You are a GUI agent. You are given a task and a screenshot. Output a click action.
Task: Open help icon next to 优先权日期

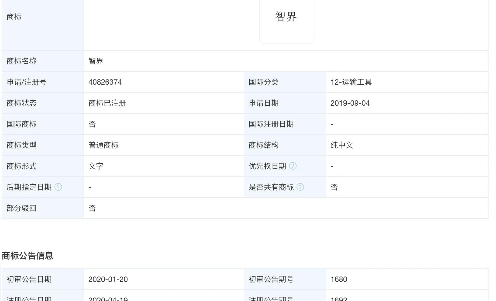[293, 166]
